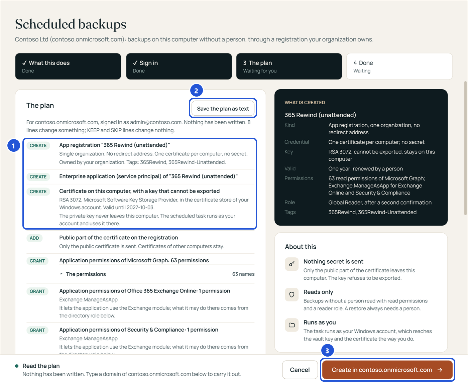Click Global Reader, after a second confirmation

380,203
